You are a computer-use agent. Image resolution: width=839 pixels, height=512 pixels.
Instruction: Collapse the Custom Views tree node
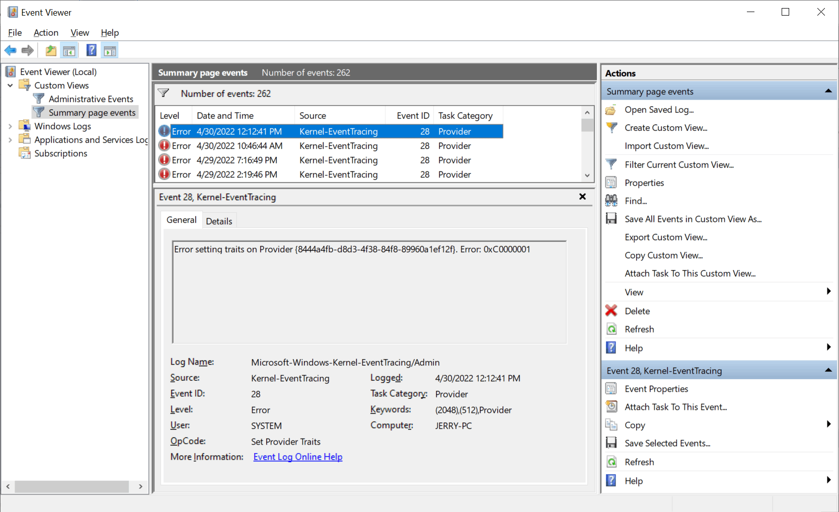point(10,86)
